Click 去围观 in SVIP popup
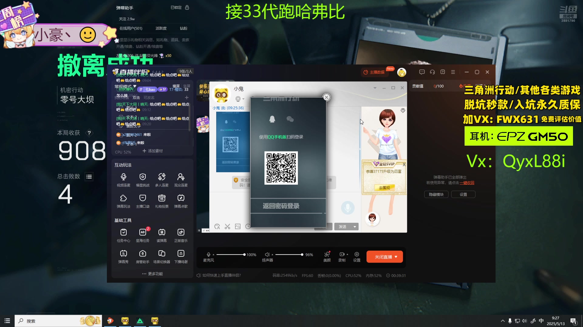Screen dimensions: 583x327 (384, 188)
